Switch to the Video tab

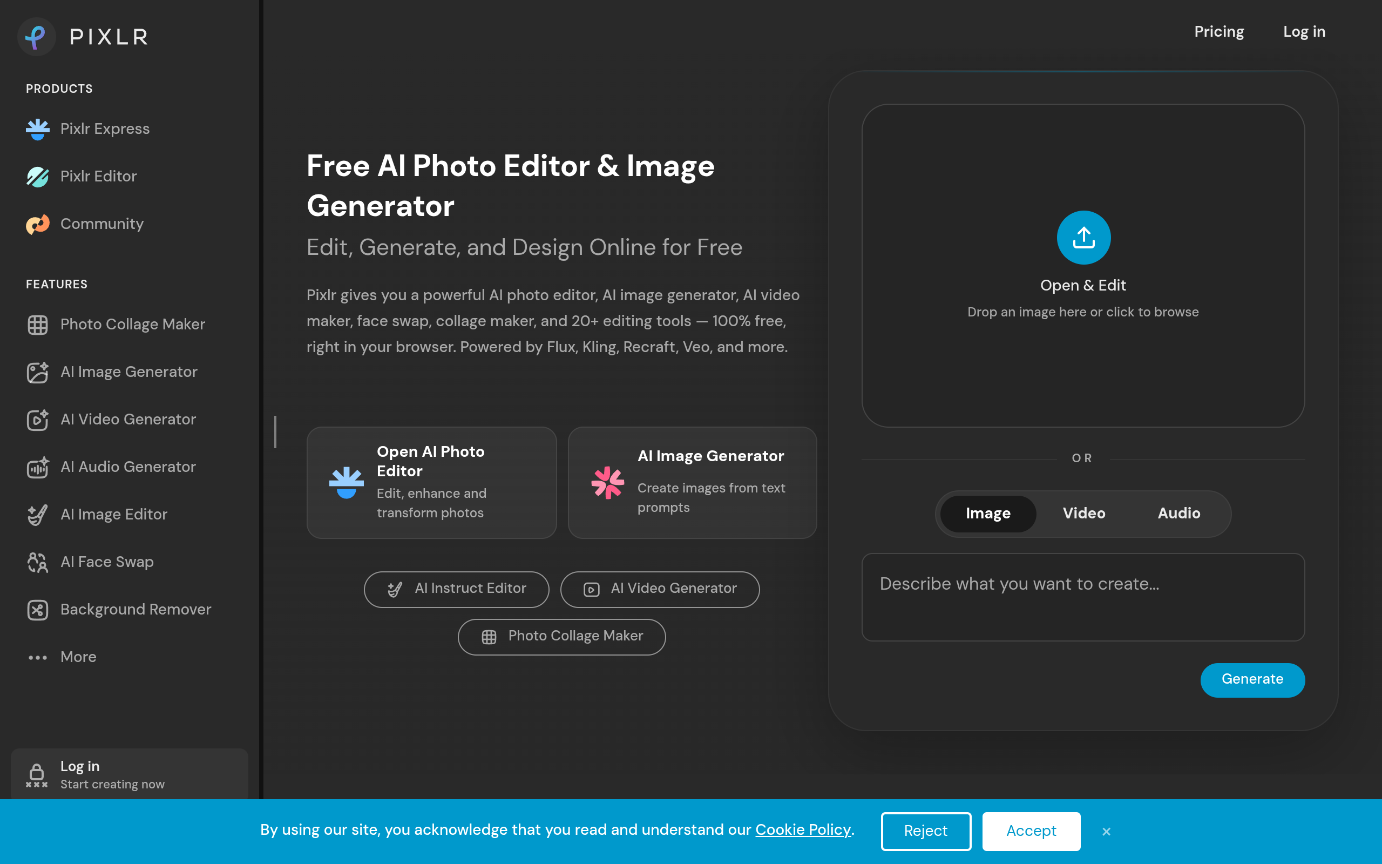pos(1084,514)
